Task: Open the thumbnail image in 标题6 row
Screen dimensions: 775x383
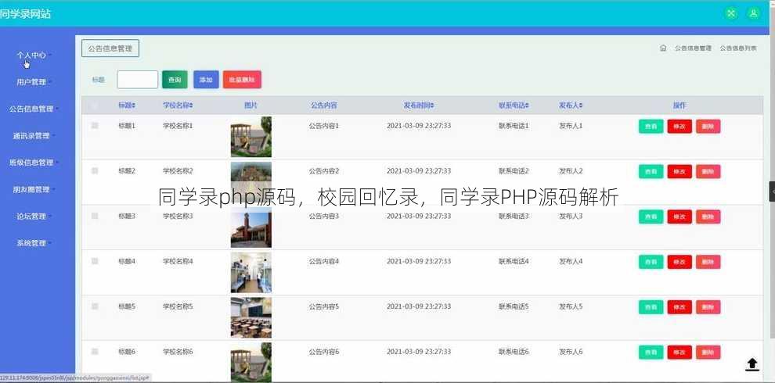Action: tap(251, 361)
